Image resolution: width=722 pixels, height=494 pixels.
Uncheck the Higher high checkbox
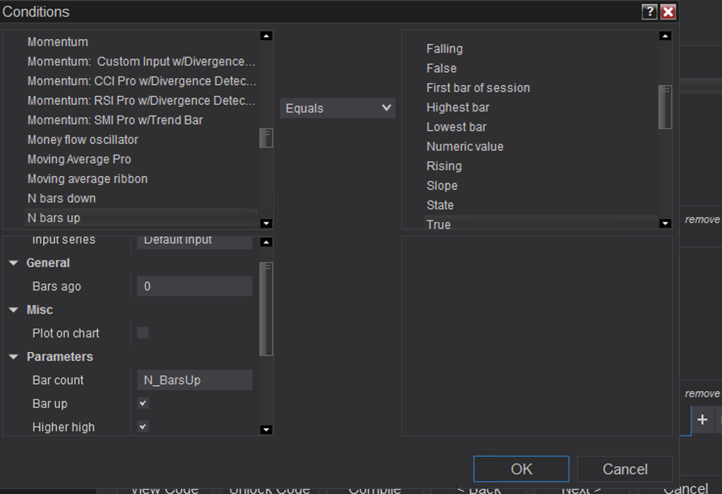[143, 427]
